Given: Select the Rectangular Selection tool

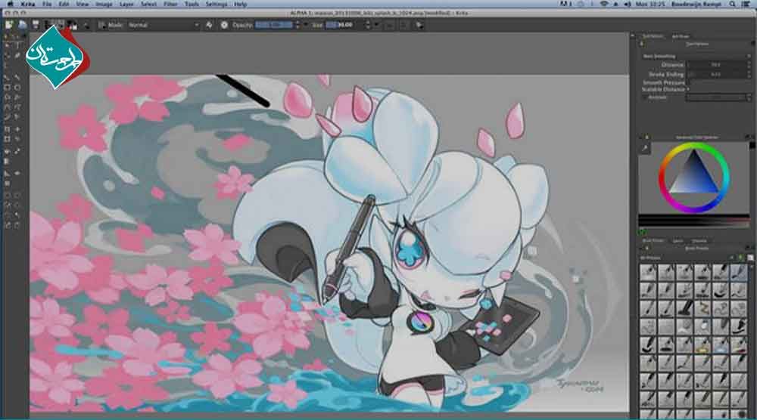Looking at the screenshot, I should pos(7,195).
